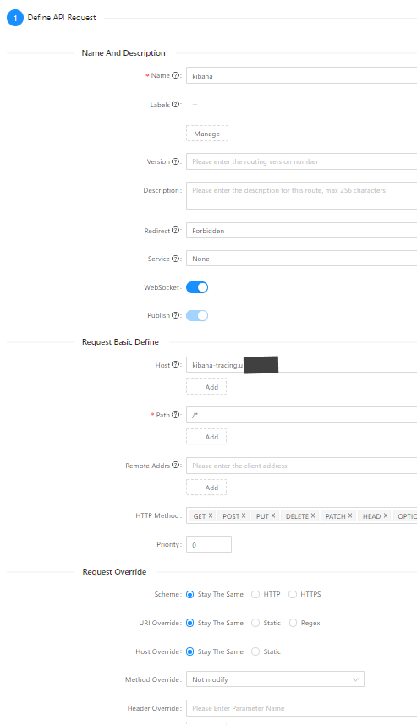Open the HTTP Method multi-select box

click(301, 515)
